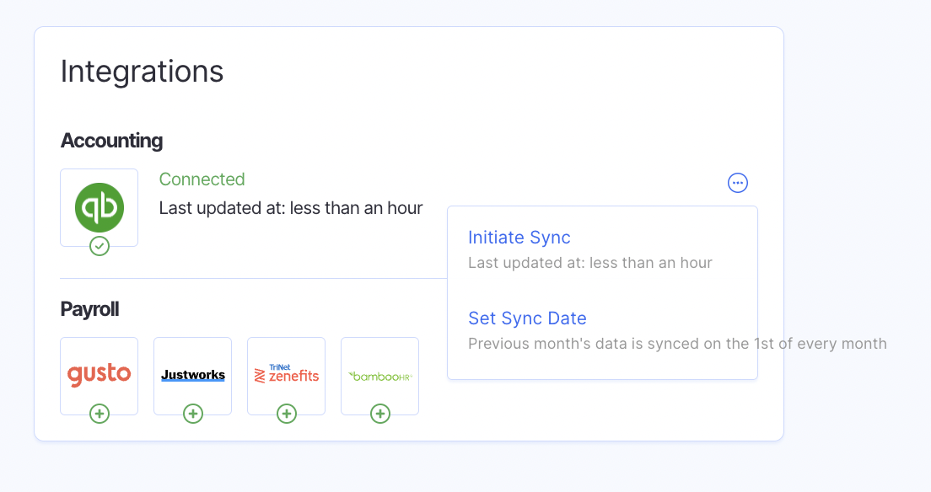Choose Set Sync Date menu option
The height and width of the screenshot is (492, 931).
(527, 318)
